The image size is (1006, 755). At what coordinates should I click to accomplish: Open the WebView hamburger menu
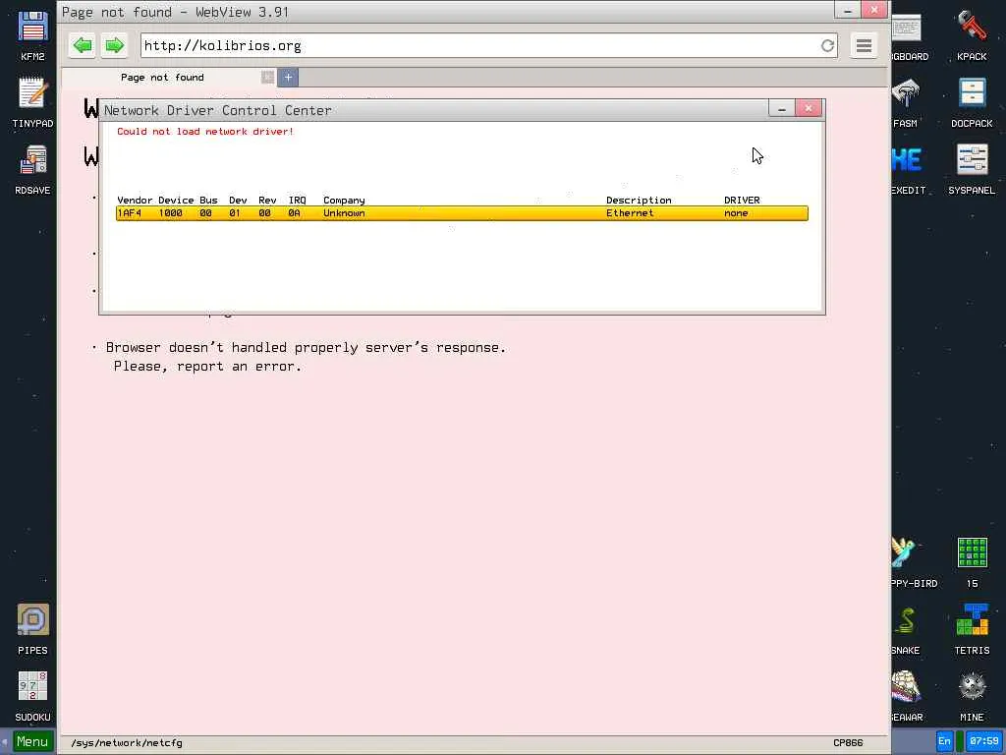pyautogui.click(x=864, y=45)
